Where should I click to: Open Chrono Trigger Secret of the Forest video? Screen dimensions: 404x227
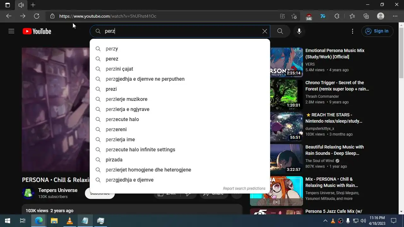[x=337, y=86]
